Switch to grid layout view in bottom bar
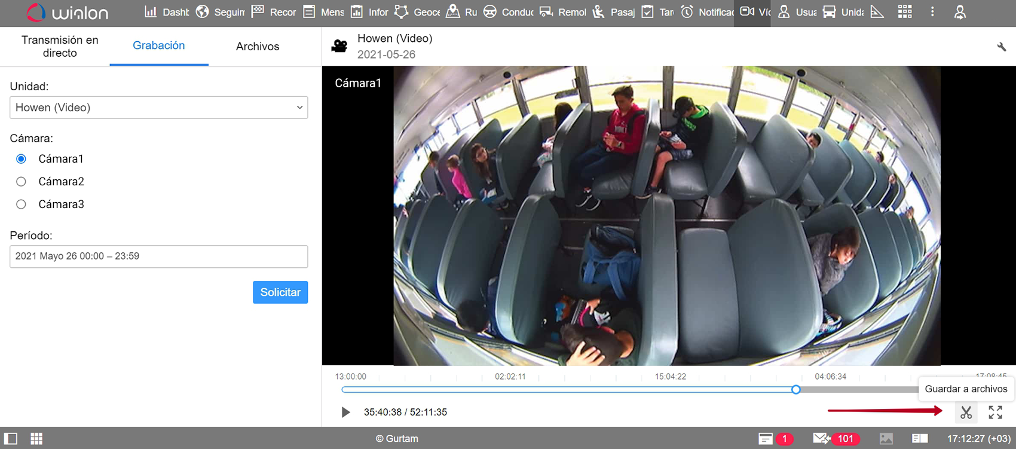This screenshot has width=1016, height=449. [36, 439]
